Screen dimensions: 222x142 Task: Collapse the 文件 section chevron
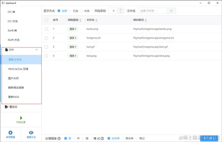tap(37, 50)
